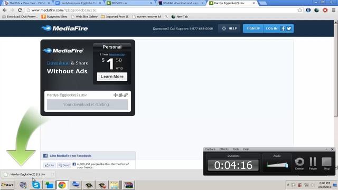The image size is (338, 190).
Task: Click the Facebook Send button
Action: (64, 165)
